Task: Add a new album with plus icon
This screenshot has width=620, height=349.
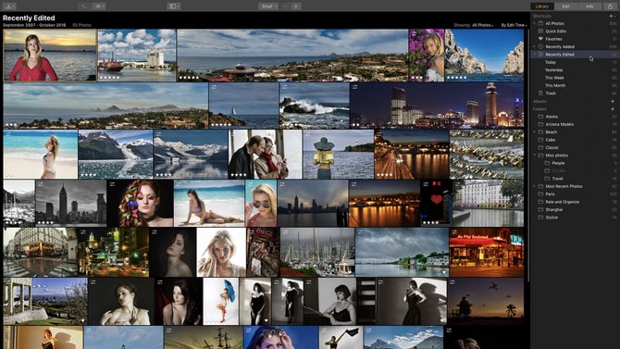Action: pos(613,101)
